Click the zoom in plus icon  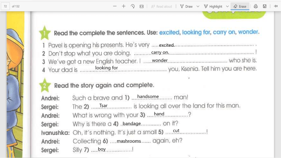point(124,6)
